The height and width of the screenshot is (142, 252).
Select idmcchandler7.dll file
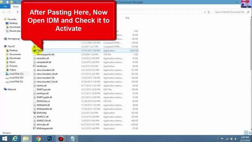pyautogui.click(x=46, y=78)
